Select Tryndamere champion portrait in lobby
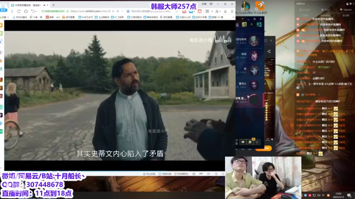The height and width of the screenshot is (199, 355). [x=254, y=41]
